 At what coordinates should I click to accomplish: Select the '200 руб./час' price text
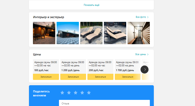pos(96,70)
